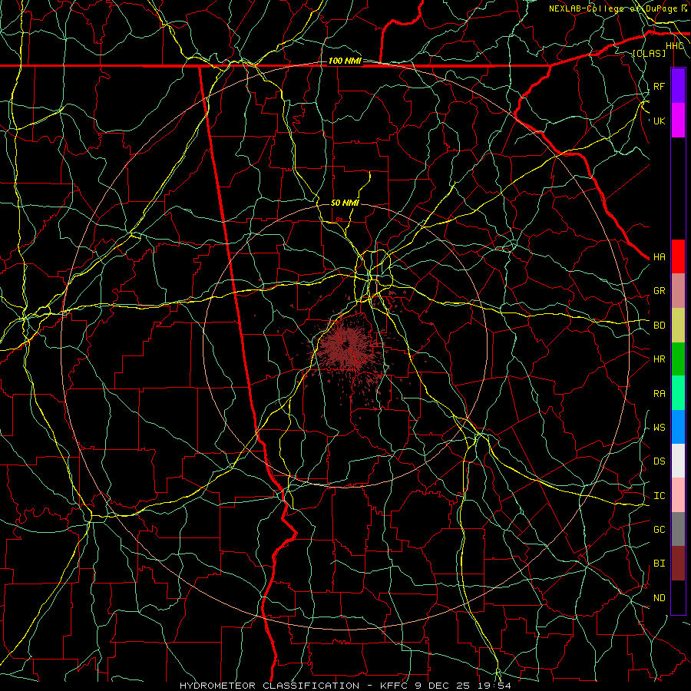Click the BD yellow legend swatch
691x691 pixels.
678,325
